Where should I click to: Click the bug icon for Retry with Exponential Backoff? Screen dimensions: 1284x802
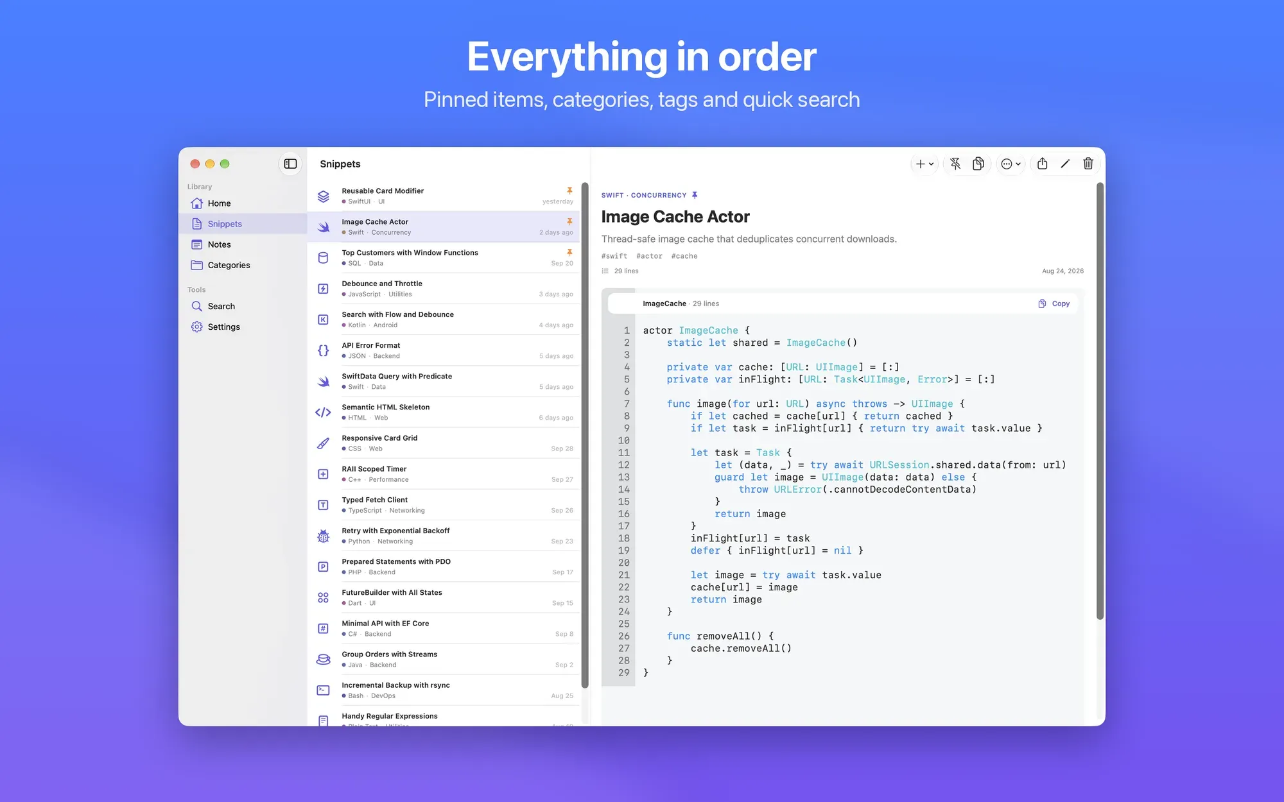(x=324, y=536)
